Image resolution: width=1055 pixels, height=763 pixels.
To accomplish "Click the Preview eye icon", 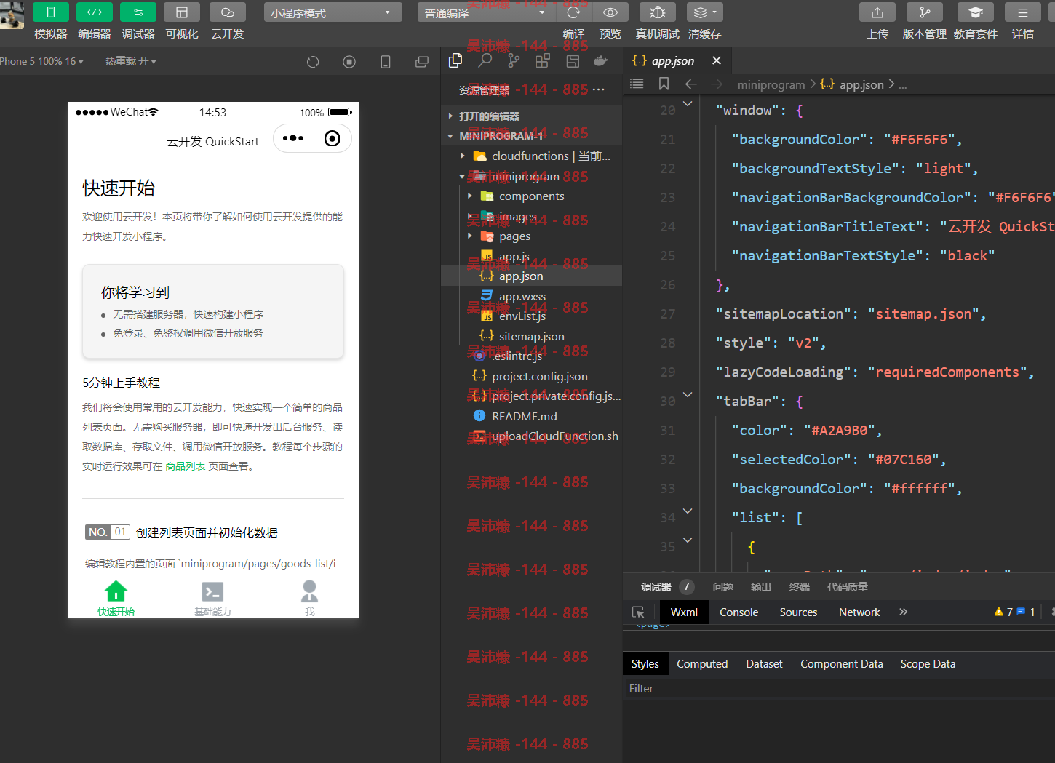I will coord(610,12).
